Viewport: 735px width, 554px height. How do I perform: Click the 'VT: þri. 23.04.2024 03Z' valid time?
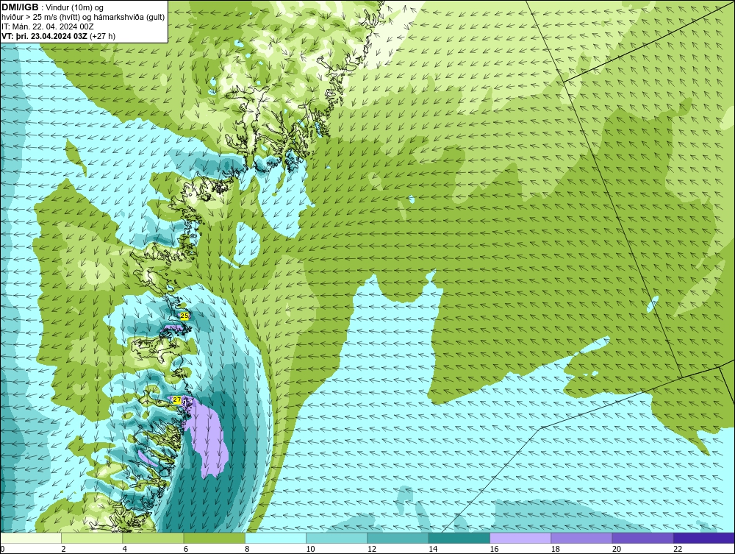pyautogui.click(x=44, y=36)
